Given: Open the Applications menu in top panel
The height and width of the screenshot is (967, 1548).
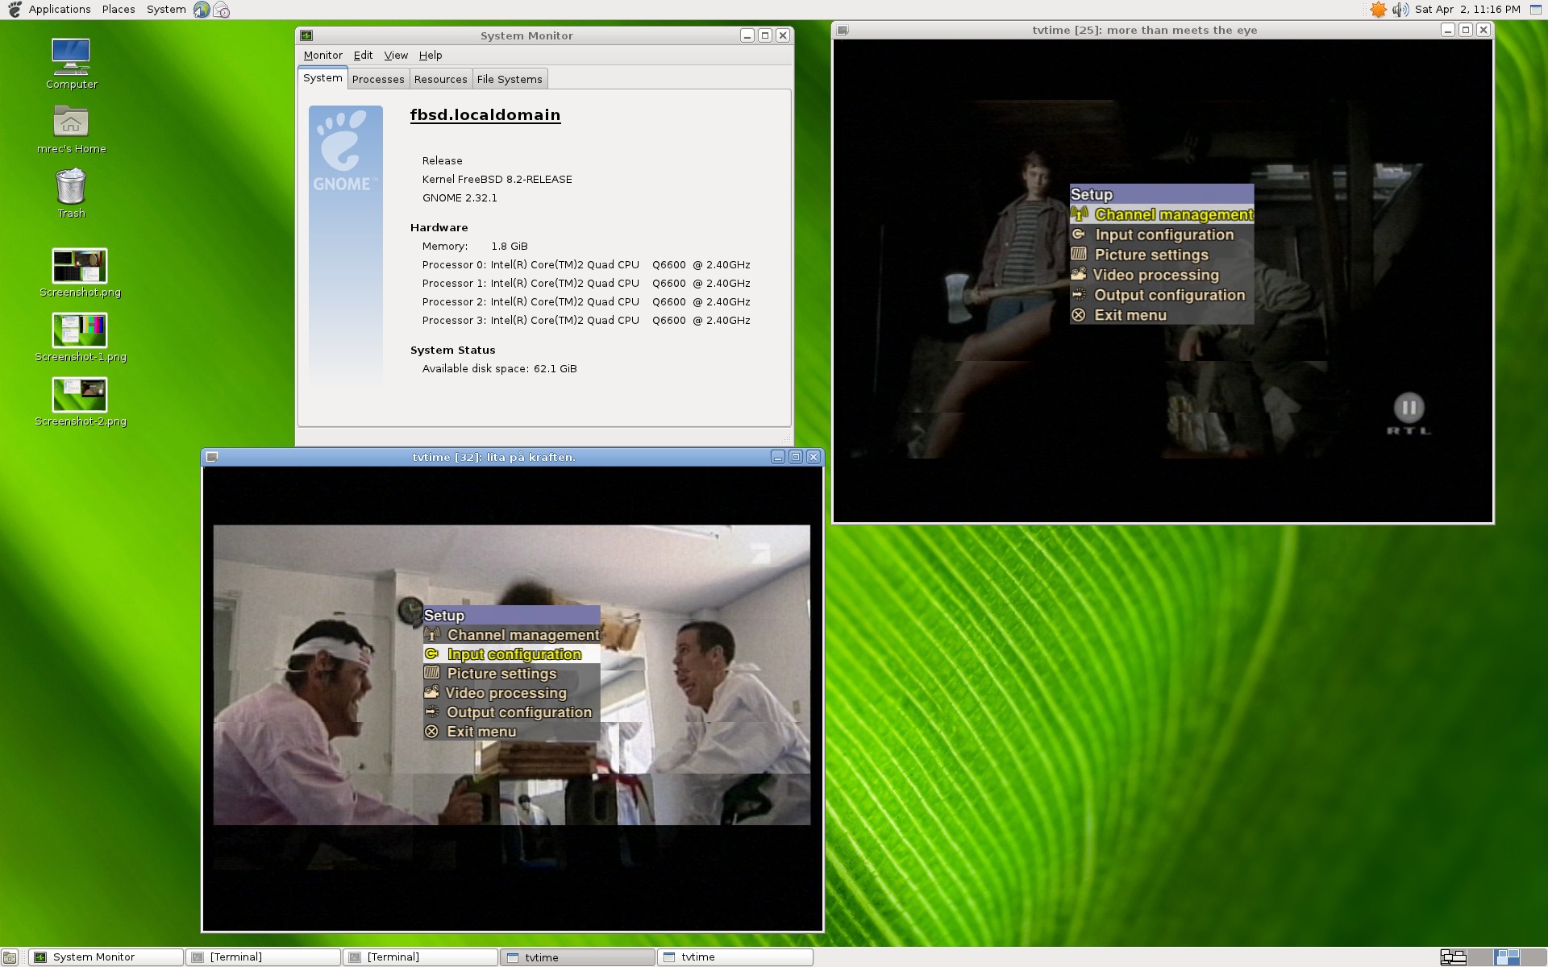Looking at the screenshot, I should (59, 9).
